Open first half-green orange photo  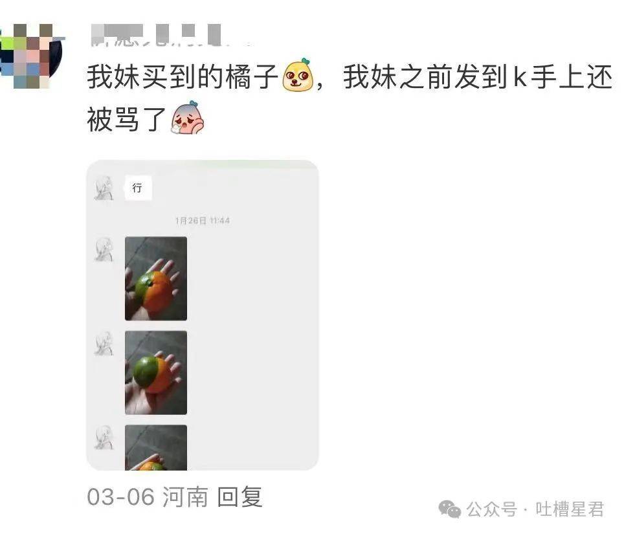[156, 278]
